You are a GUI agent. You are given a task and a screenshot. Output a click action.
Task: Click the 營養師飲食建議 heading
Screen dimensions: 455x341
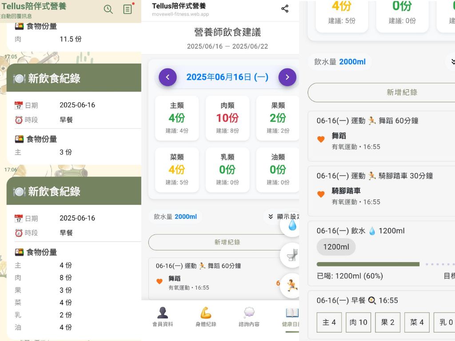pyautogui.click(x=227, y=32)
